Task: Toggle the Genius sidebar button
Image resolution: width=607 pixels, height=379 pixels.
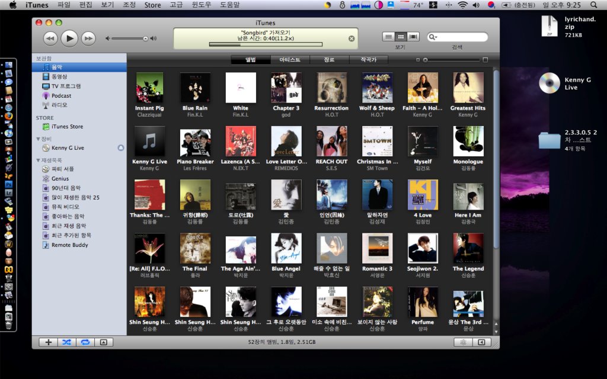Action: pos(463,342)
